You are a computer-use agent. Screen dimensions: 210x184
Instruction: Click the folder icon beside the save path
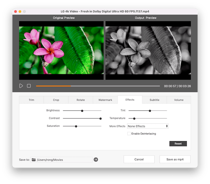coord(34,160)
